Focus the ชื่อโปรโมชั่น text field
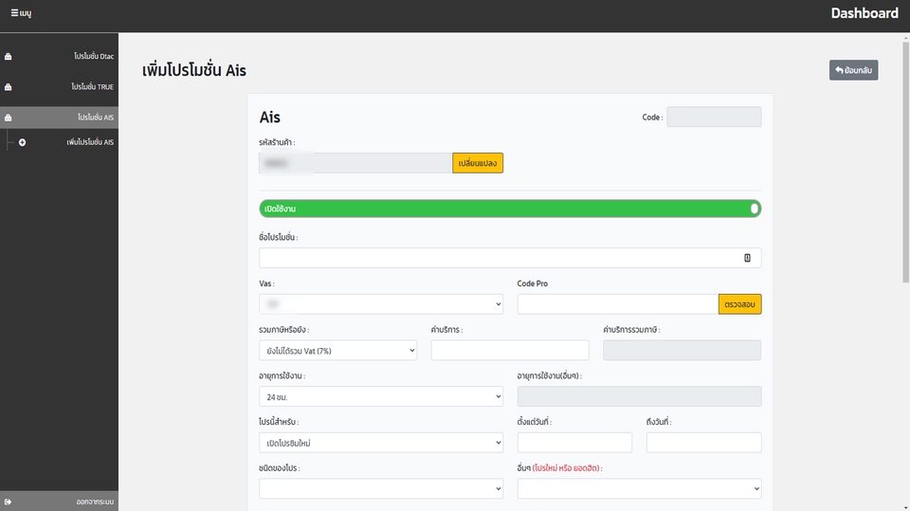The height and width of the screenshot is (511, 910). [x=510, y=258]
